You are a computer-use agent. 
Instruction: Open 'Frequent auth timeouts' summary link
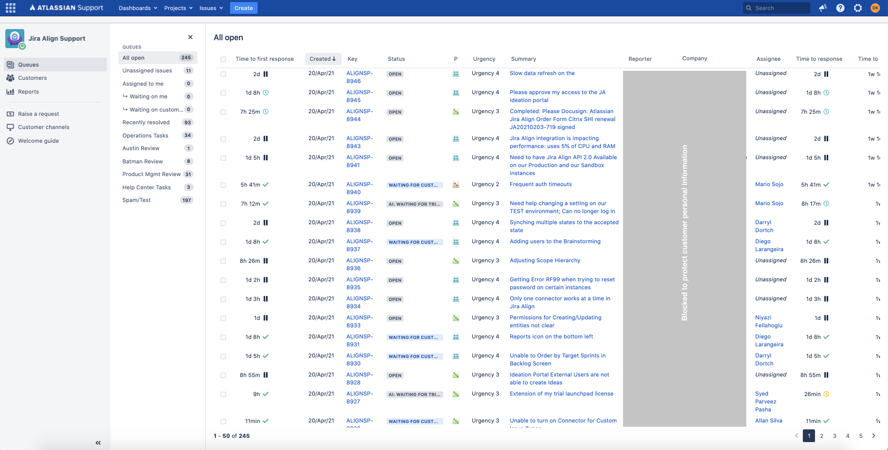[541, 184]
